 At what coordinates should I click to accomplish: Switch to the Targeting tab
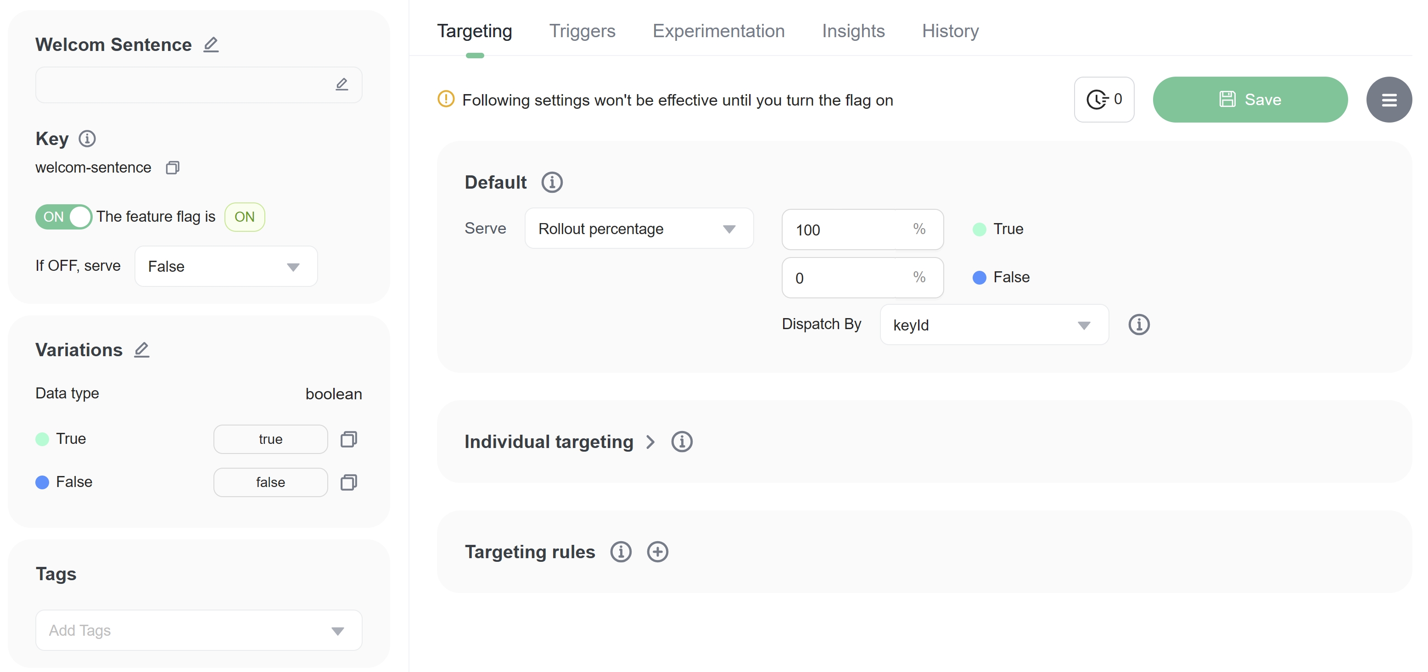pyautogui.click(x=475, y=31)
